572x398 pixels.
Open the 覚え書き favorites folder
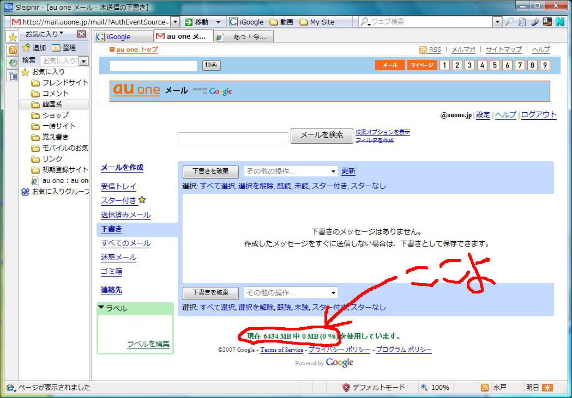coord(50,137)
